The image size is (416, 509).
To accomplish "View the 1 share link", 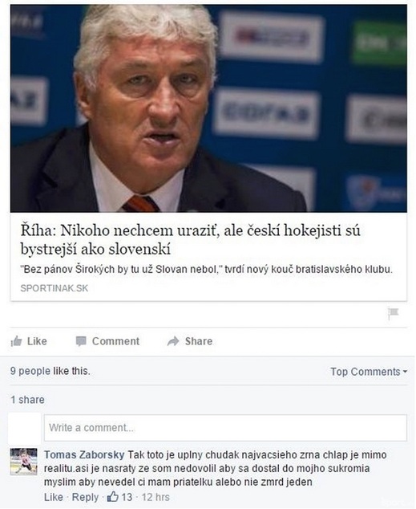I will [27, 400].
